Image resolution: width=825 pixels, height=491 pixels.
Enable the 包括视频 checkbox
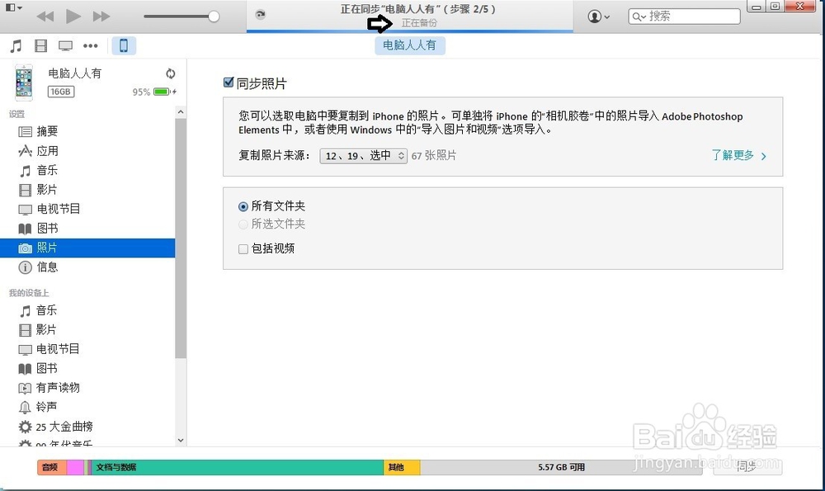243,248
